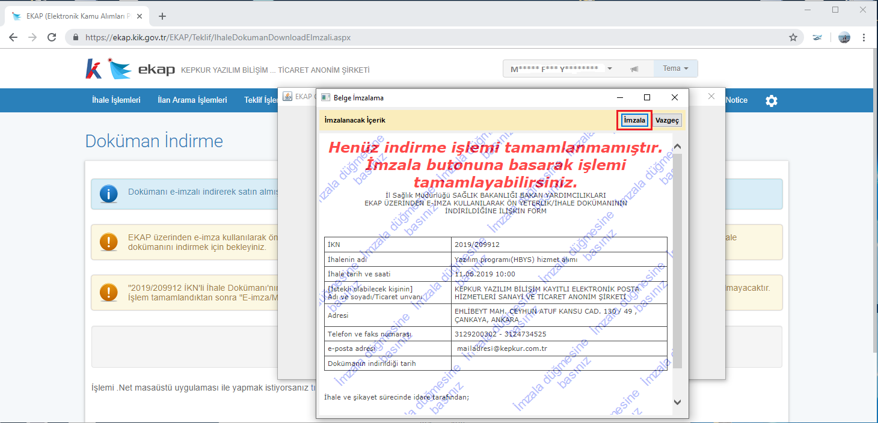Click the EKAP logo in header

[x=141, y=69]
